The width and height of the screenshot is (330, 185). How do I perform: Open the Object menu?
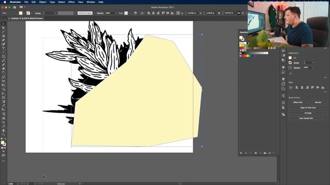(42, 2)
